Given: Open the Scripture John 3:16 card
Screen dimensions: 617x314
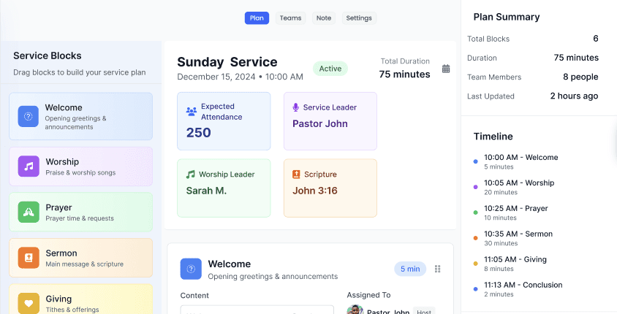Looking at the screenshot, I should pos(330,188).
